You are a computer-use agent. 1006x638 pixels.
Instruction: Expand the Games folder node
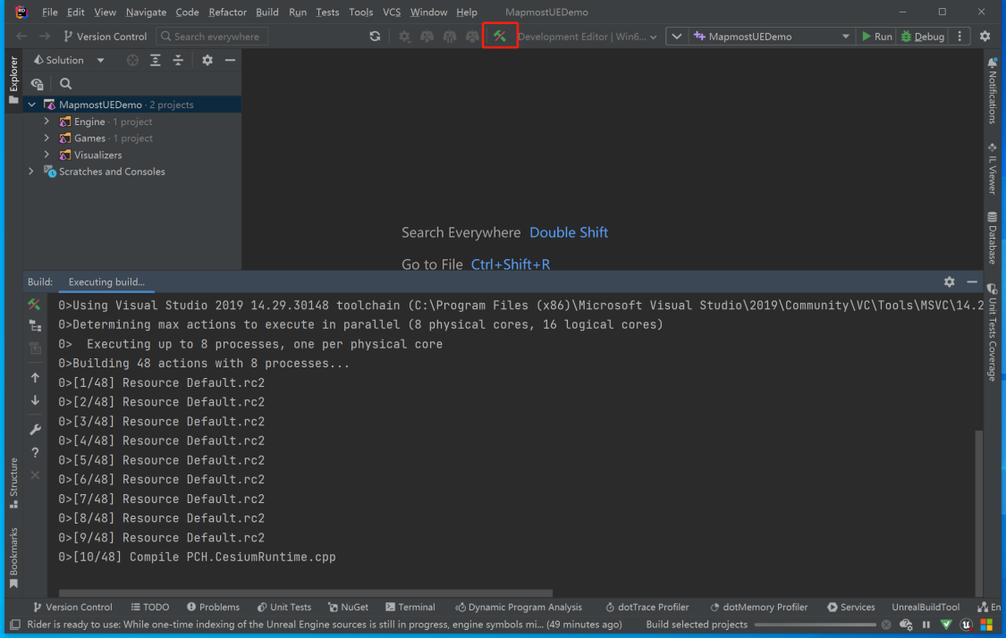(x=46, y=138)
